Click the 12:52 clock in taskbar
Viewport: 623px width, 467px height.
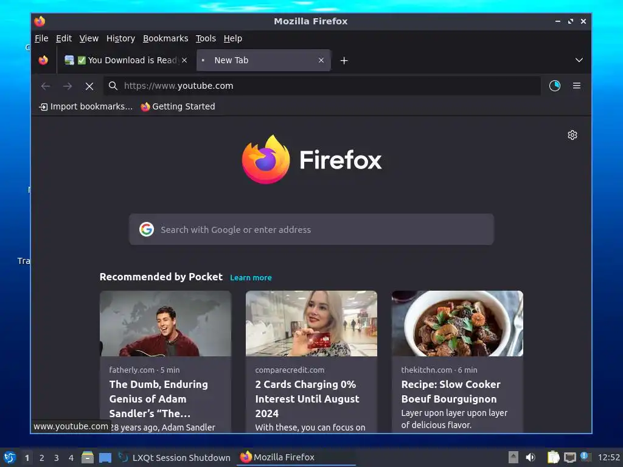[608, 457]
